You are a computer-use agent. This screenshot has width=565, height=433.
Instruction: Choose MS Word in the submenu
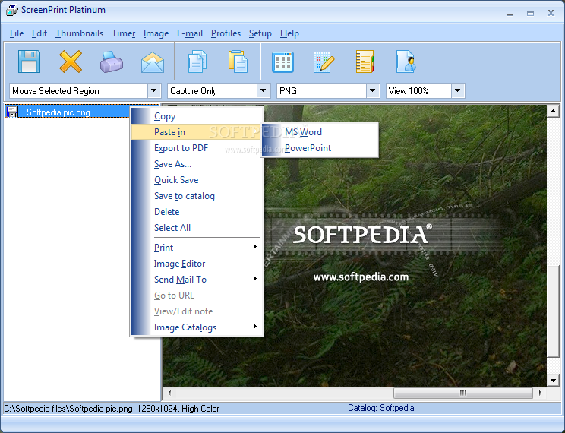click(x=320, y=132)
